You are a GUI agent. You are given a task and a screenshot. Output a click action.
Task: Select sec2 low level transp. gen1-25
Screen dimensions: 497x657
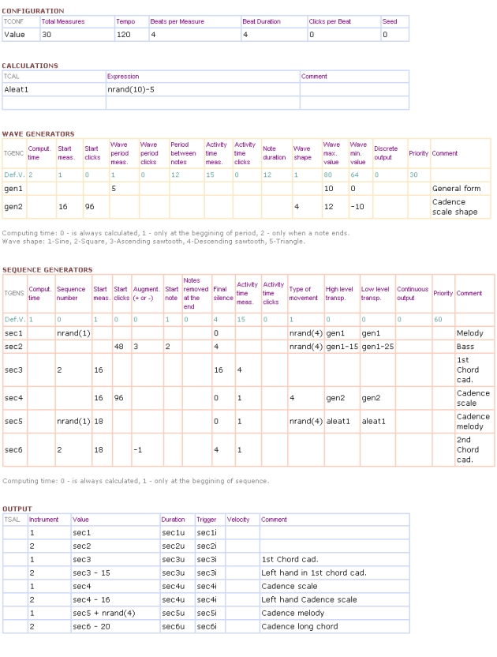click(377, 347)
